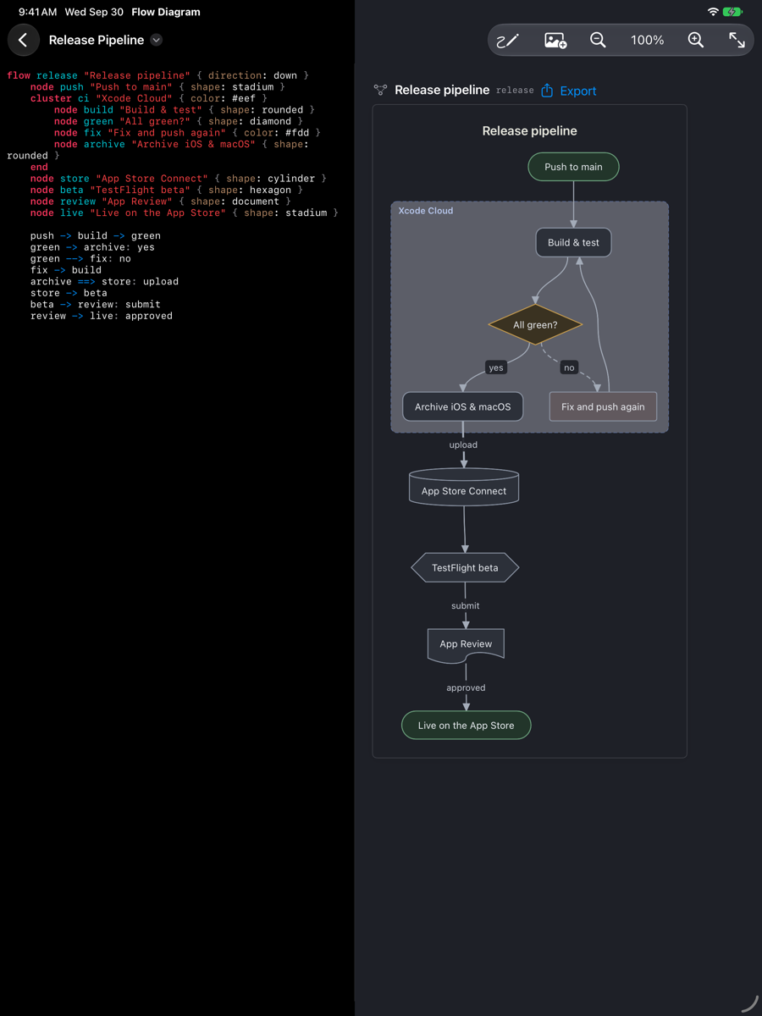The image size is (762, 1016).
Task: Tap the corner resize handle at bottom right
Action: point(750,1003)
